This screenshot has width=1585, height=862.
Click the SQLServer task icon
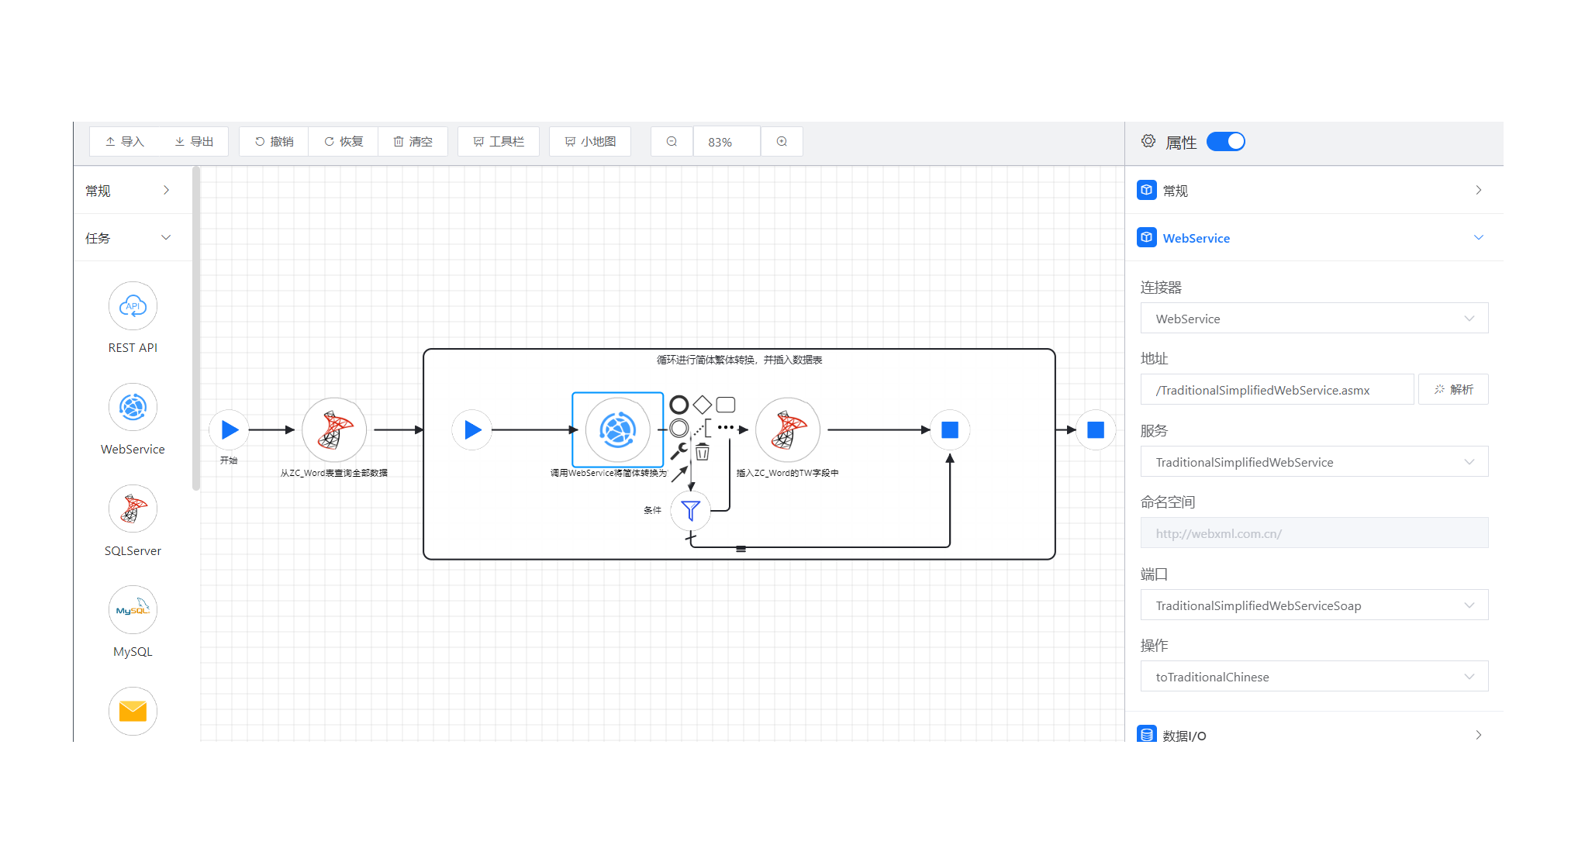(133, 509)
